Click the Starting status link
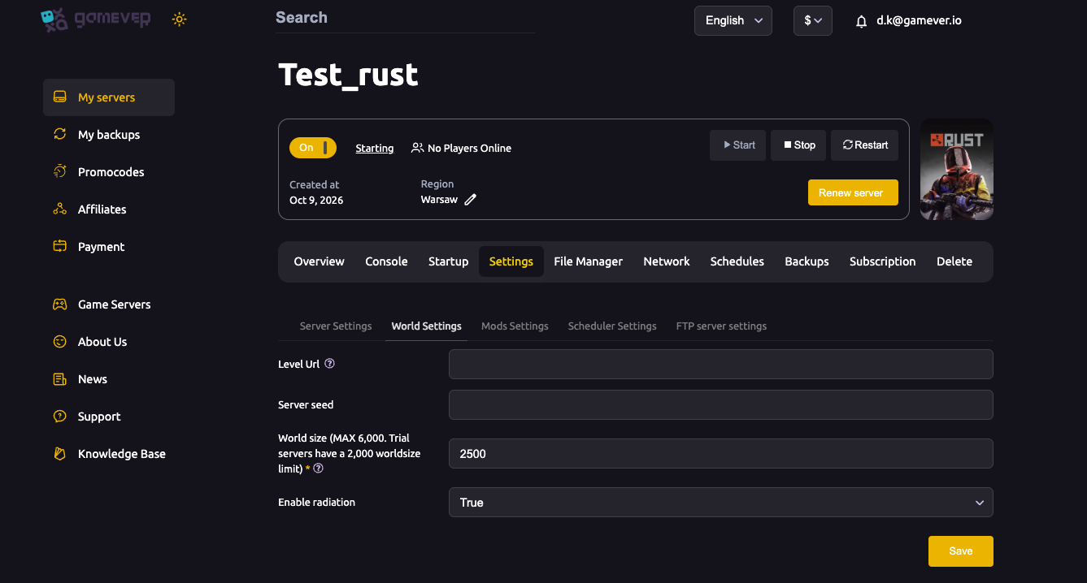Image resolution: width=1087 pixels, height=583 pixels. click(x=375, y=148)
